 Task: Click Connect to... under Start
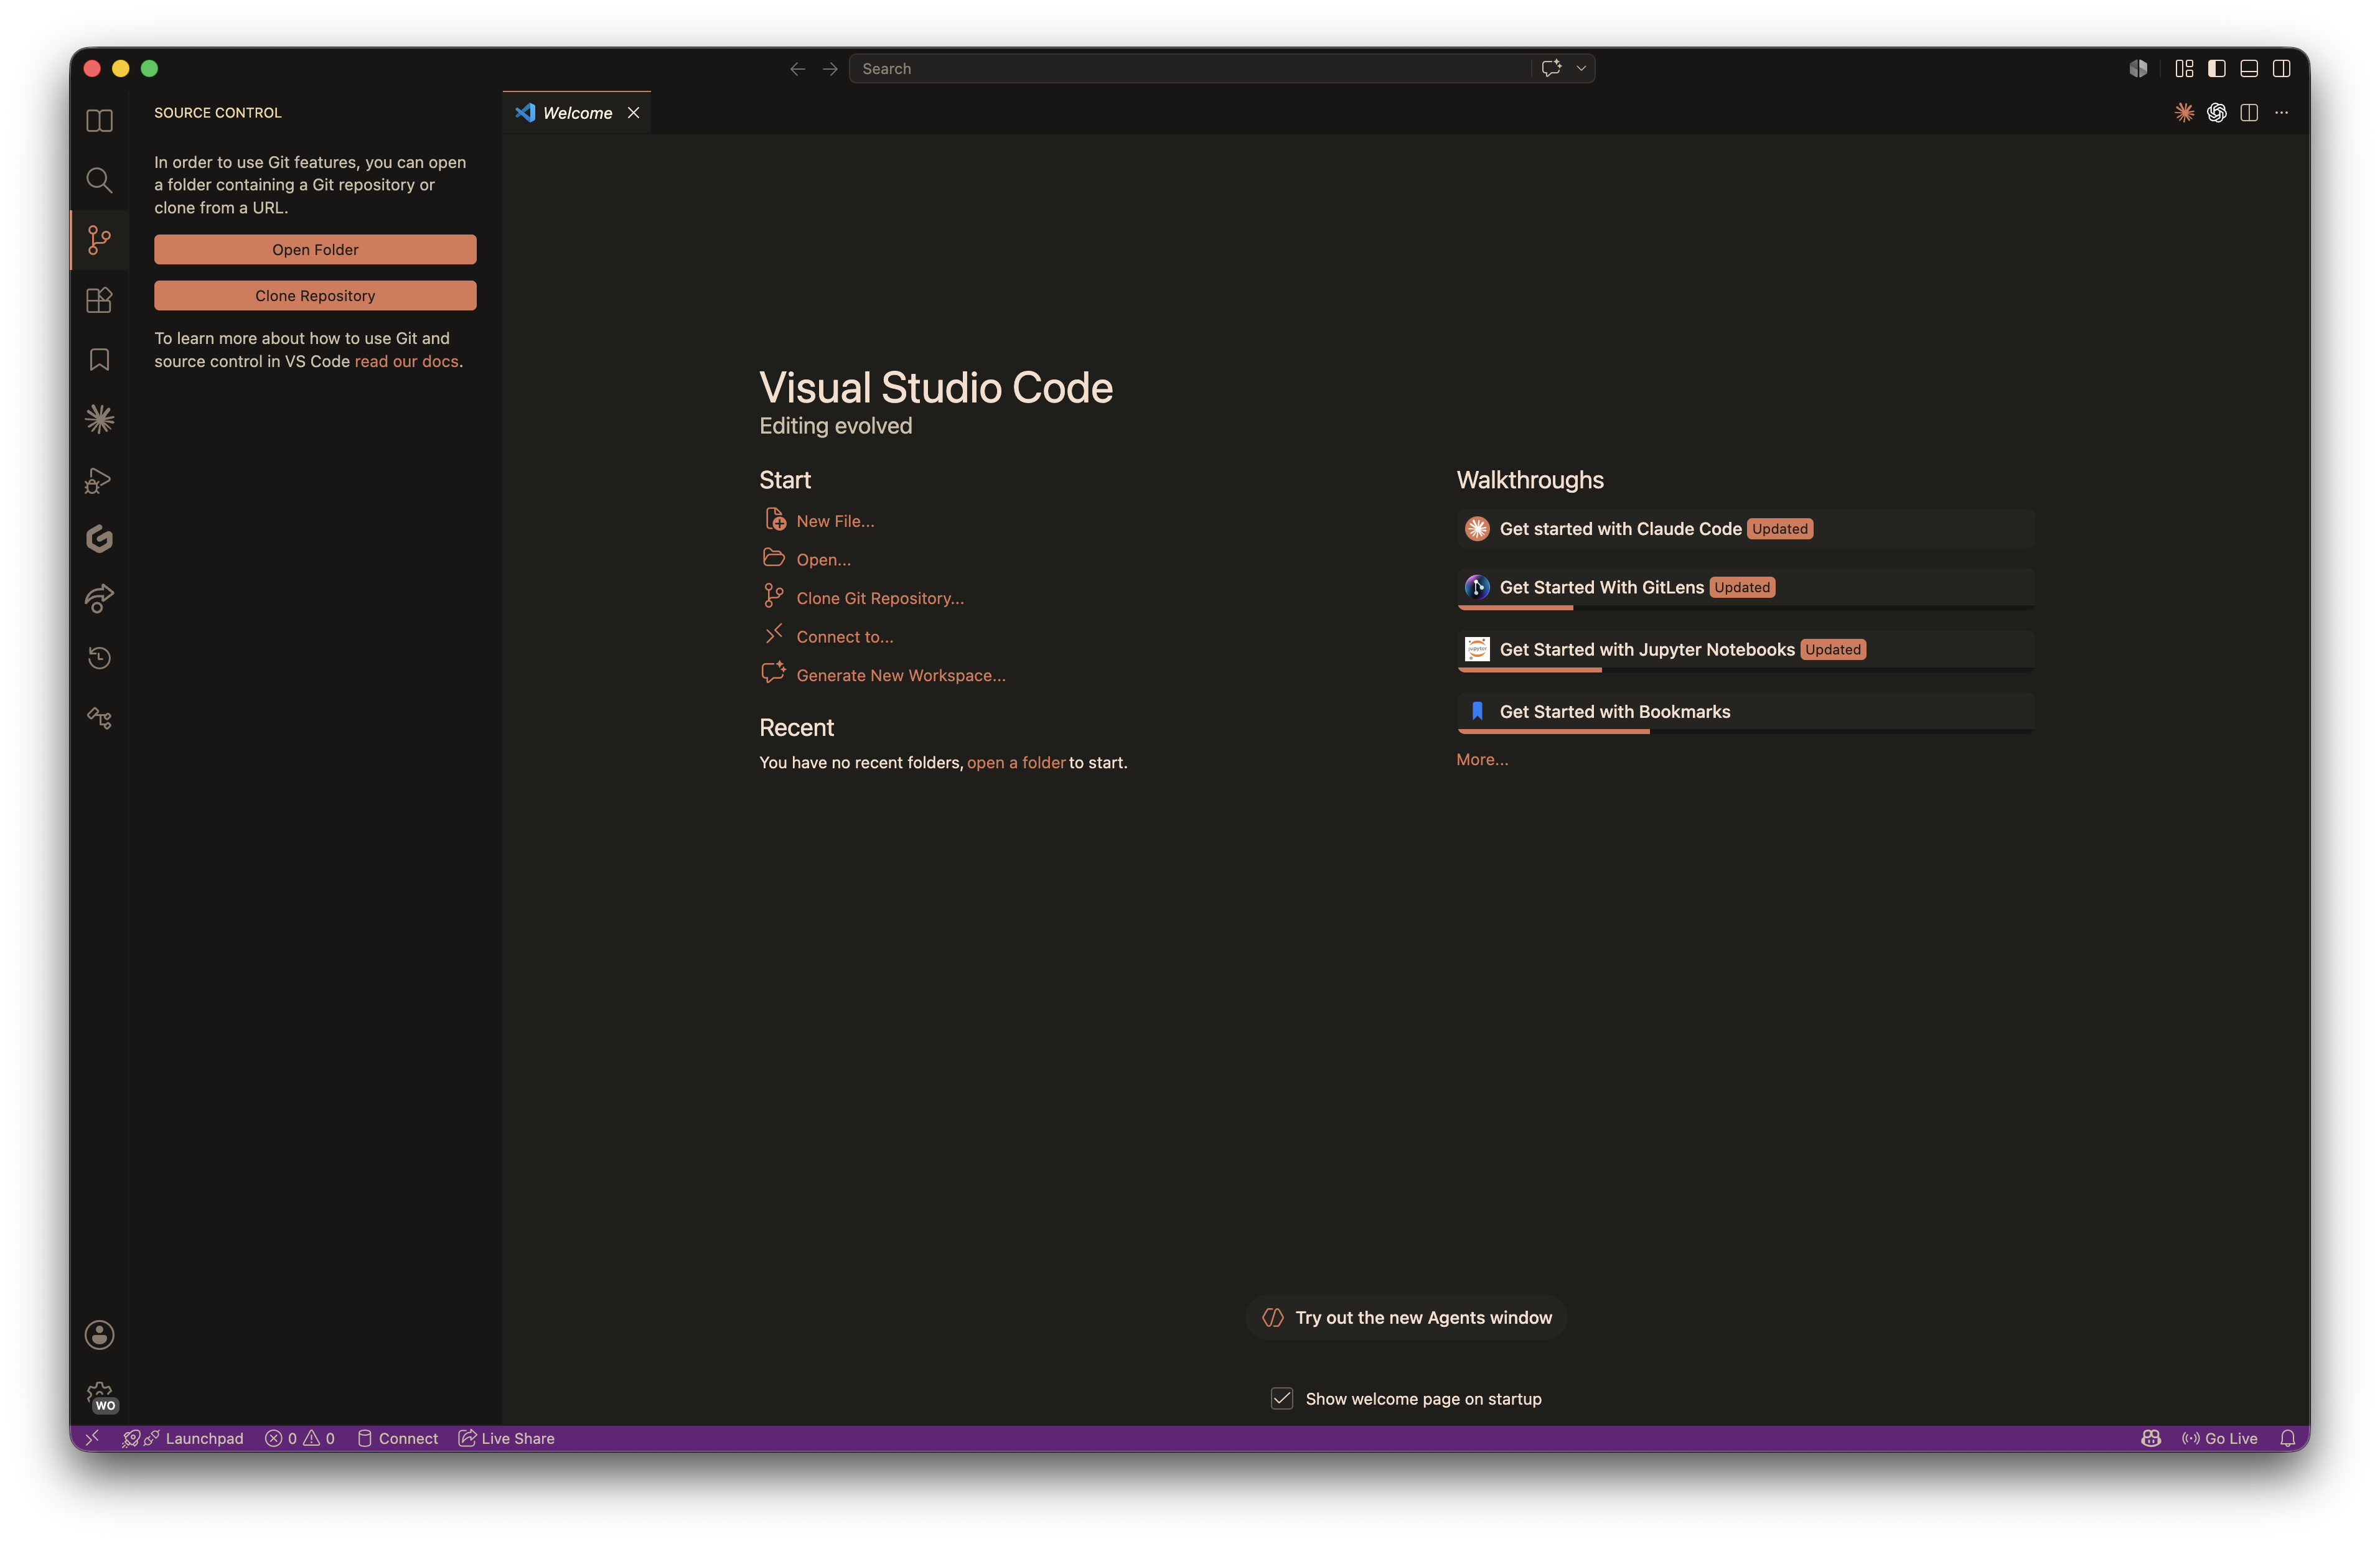[x=844, y=636]
